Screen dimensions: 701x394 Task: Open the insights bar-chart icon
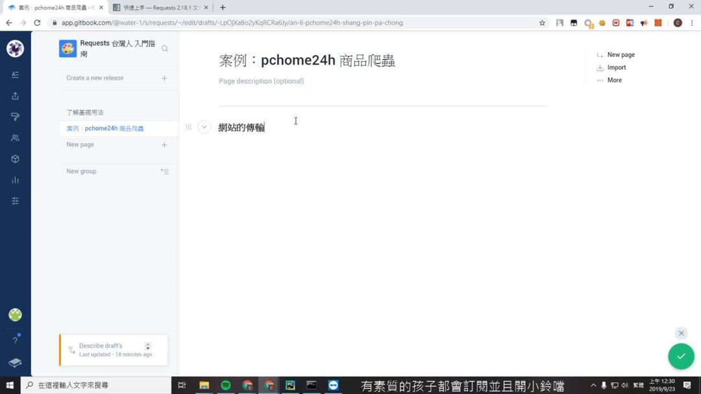click(x=15, y=180)
